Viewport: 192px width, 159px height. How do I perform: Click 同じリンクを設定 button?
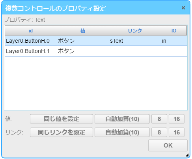point(62,132)
